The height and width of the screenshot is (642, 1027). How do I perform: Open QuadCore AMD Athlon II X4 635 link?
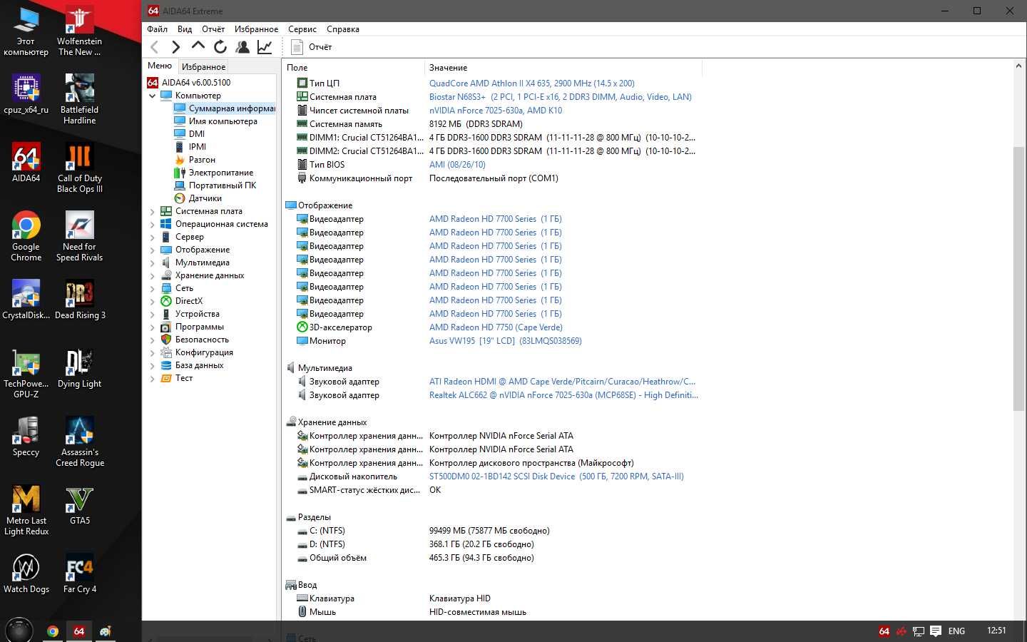531,83
